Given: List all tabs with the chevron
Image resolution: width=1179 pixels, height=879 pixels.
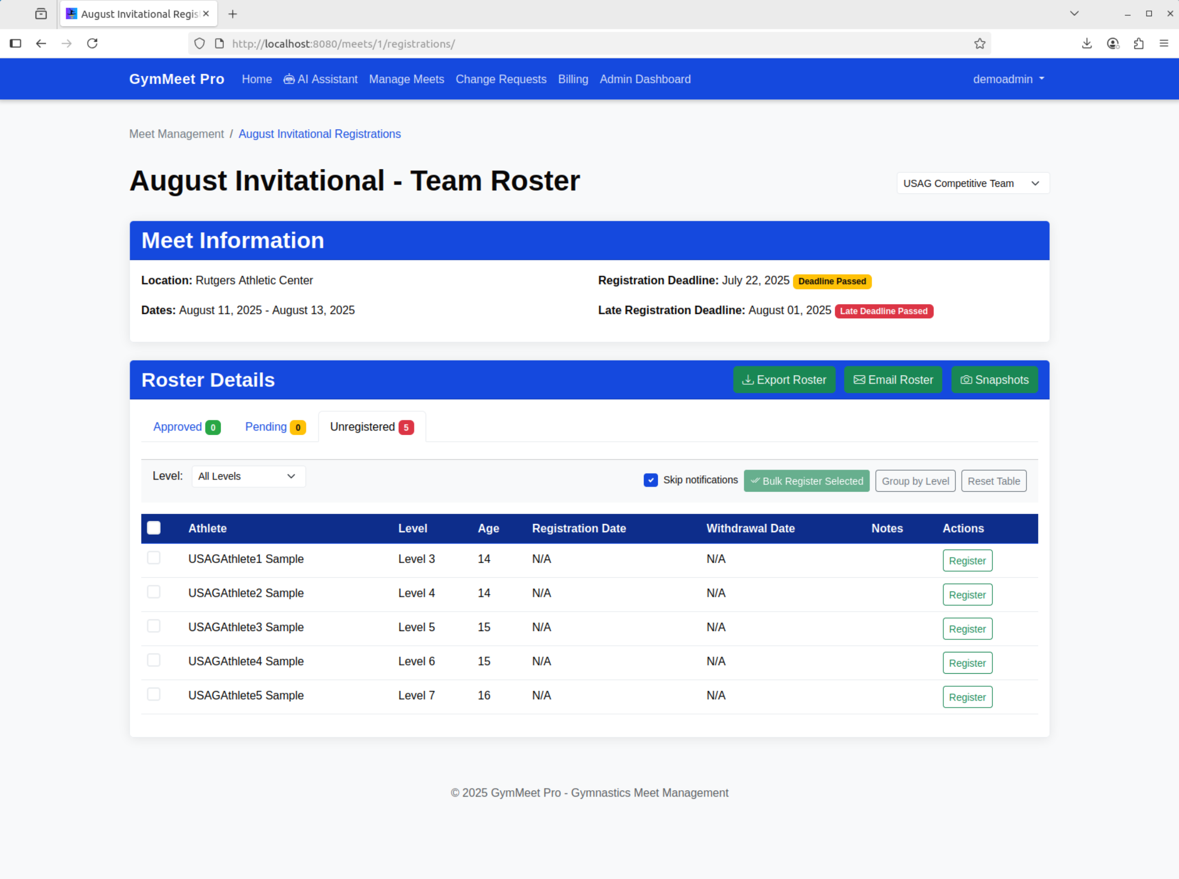Looking at the screenshot, I should (x=1074, y=14).
